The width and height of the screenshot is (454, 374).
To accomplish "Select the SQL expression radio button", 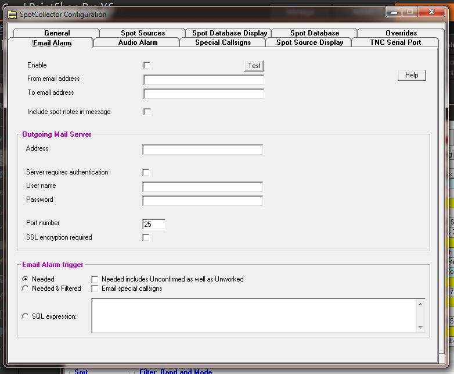I will 26,316.
